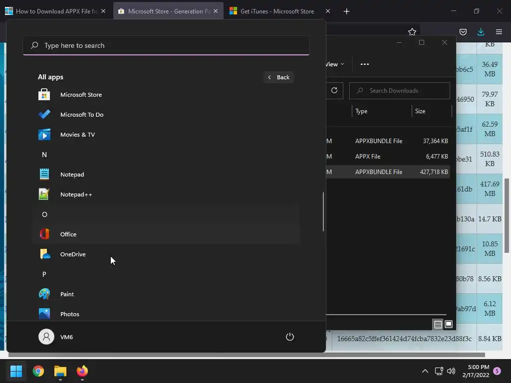Click the 36.49 MB size cell on the webpage
Screen dimensions: 511x383
(490, 69)
